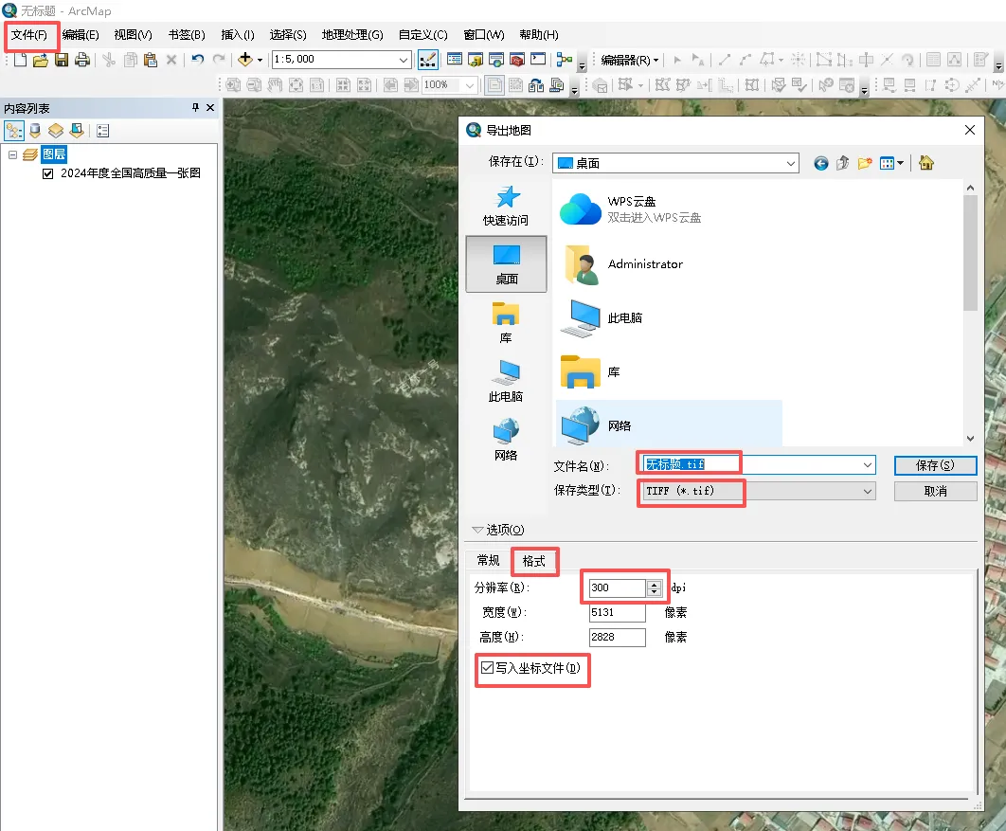List layers by visibility
Viewport: 1006px width, 831px height.
[56, 131]
